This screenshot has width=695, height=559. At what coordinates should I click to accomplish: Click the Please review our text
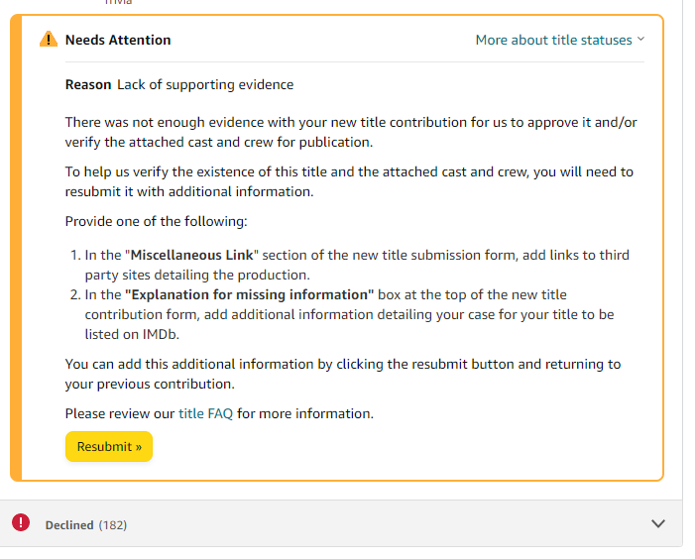(x=120, y=413)
